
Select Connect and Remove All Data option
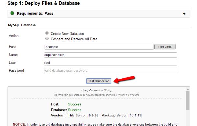click(47, 38)
